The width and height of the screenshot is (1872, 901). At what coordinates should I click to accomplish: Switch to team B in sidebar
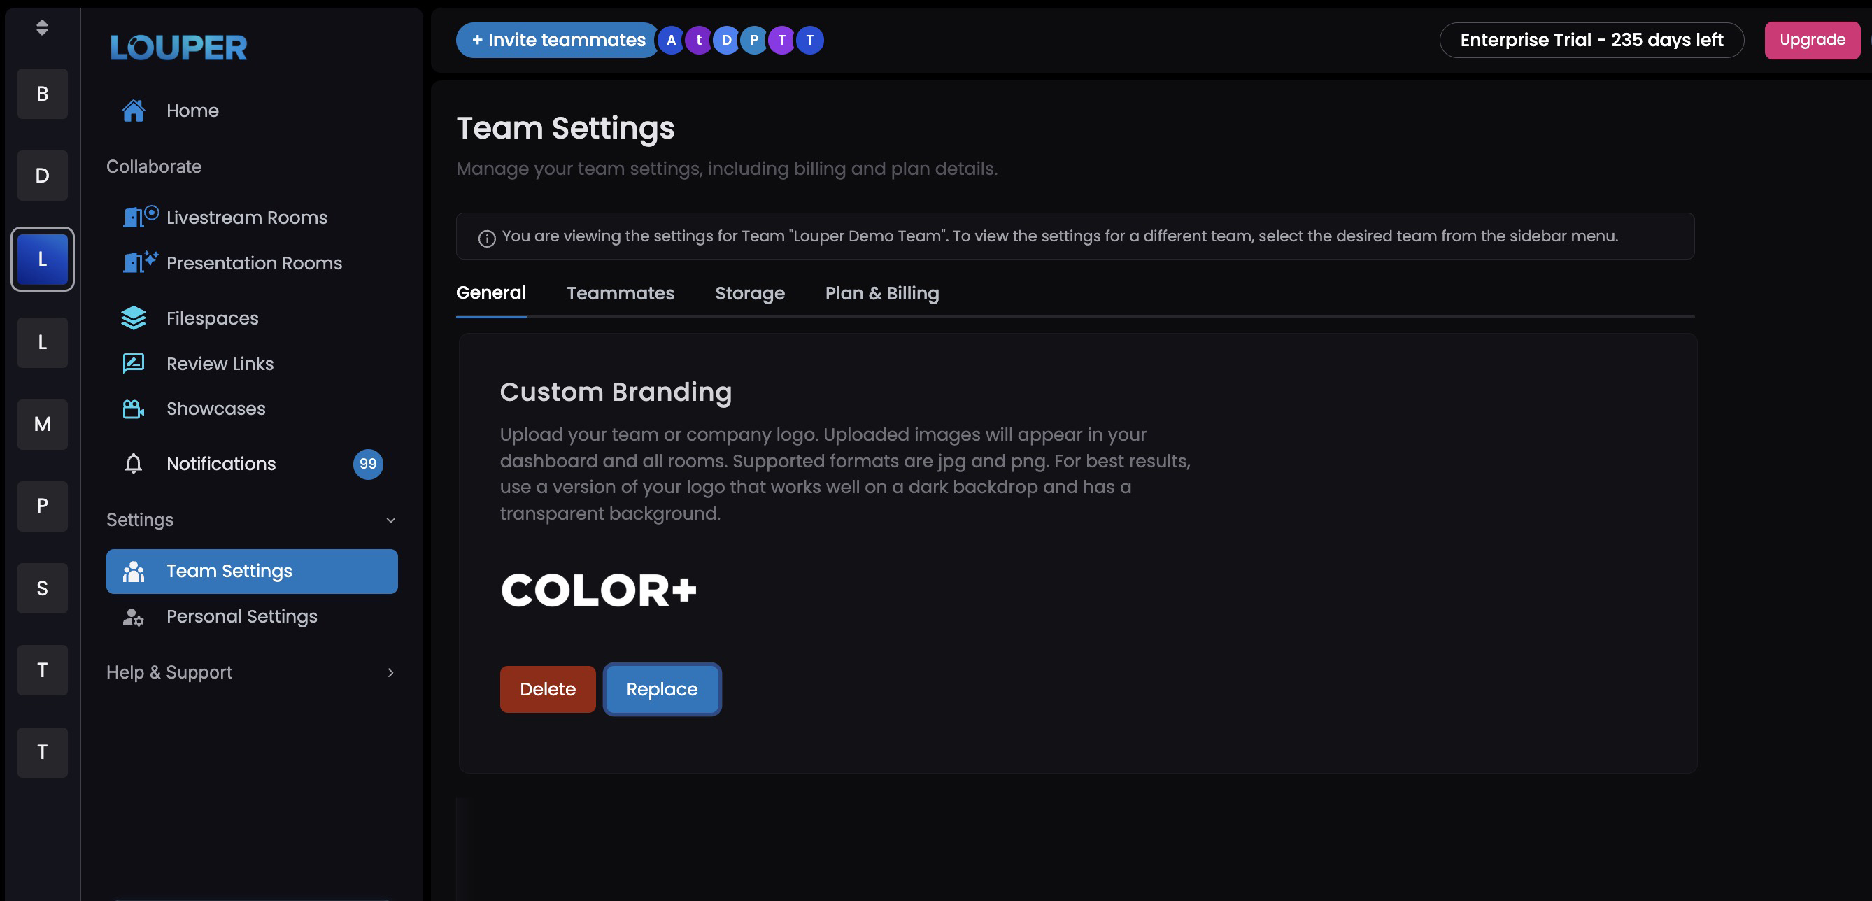click(x=43, y=94)
